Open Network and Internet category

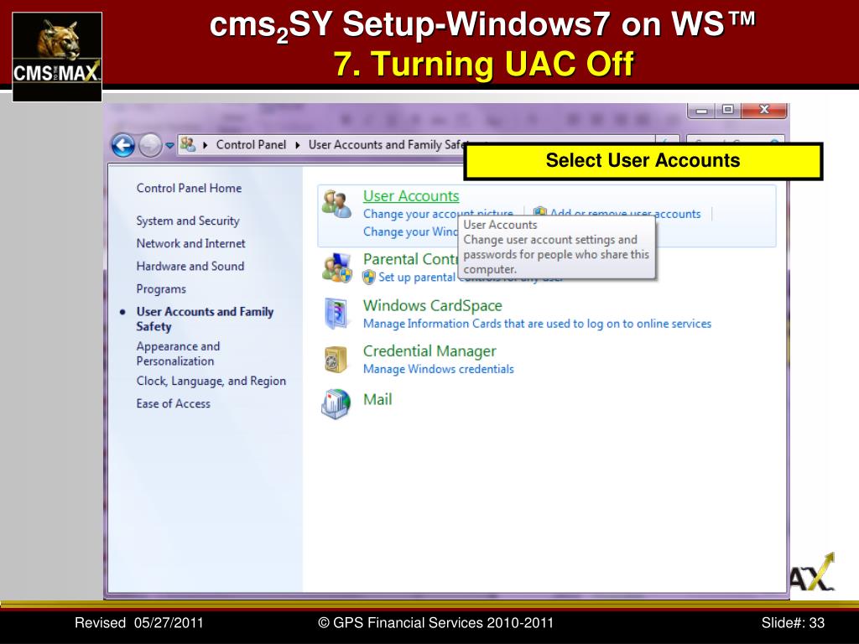click(190, 243)
